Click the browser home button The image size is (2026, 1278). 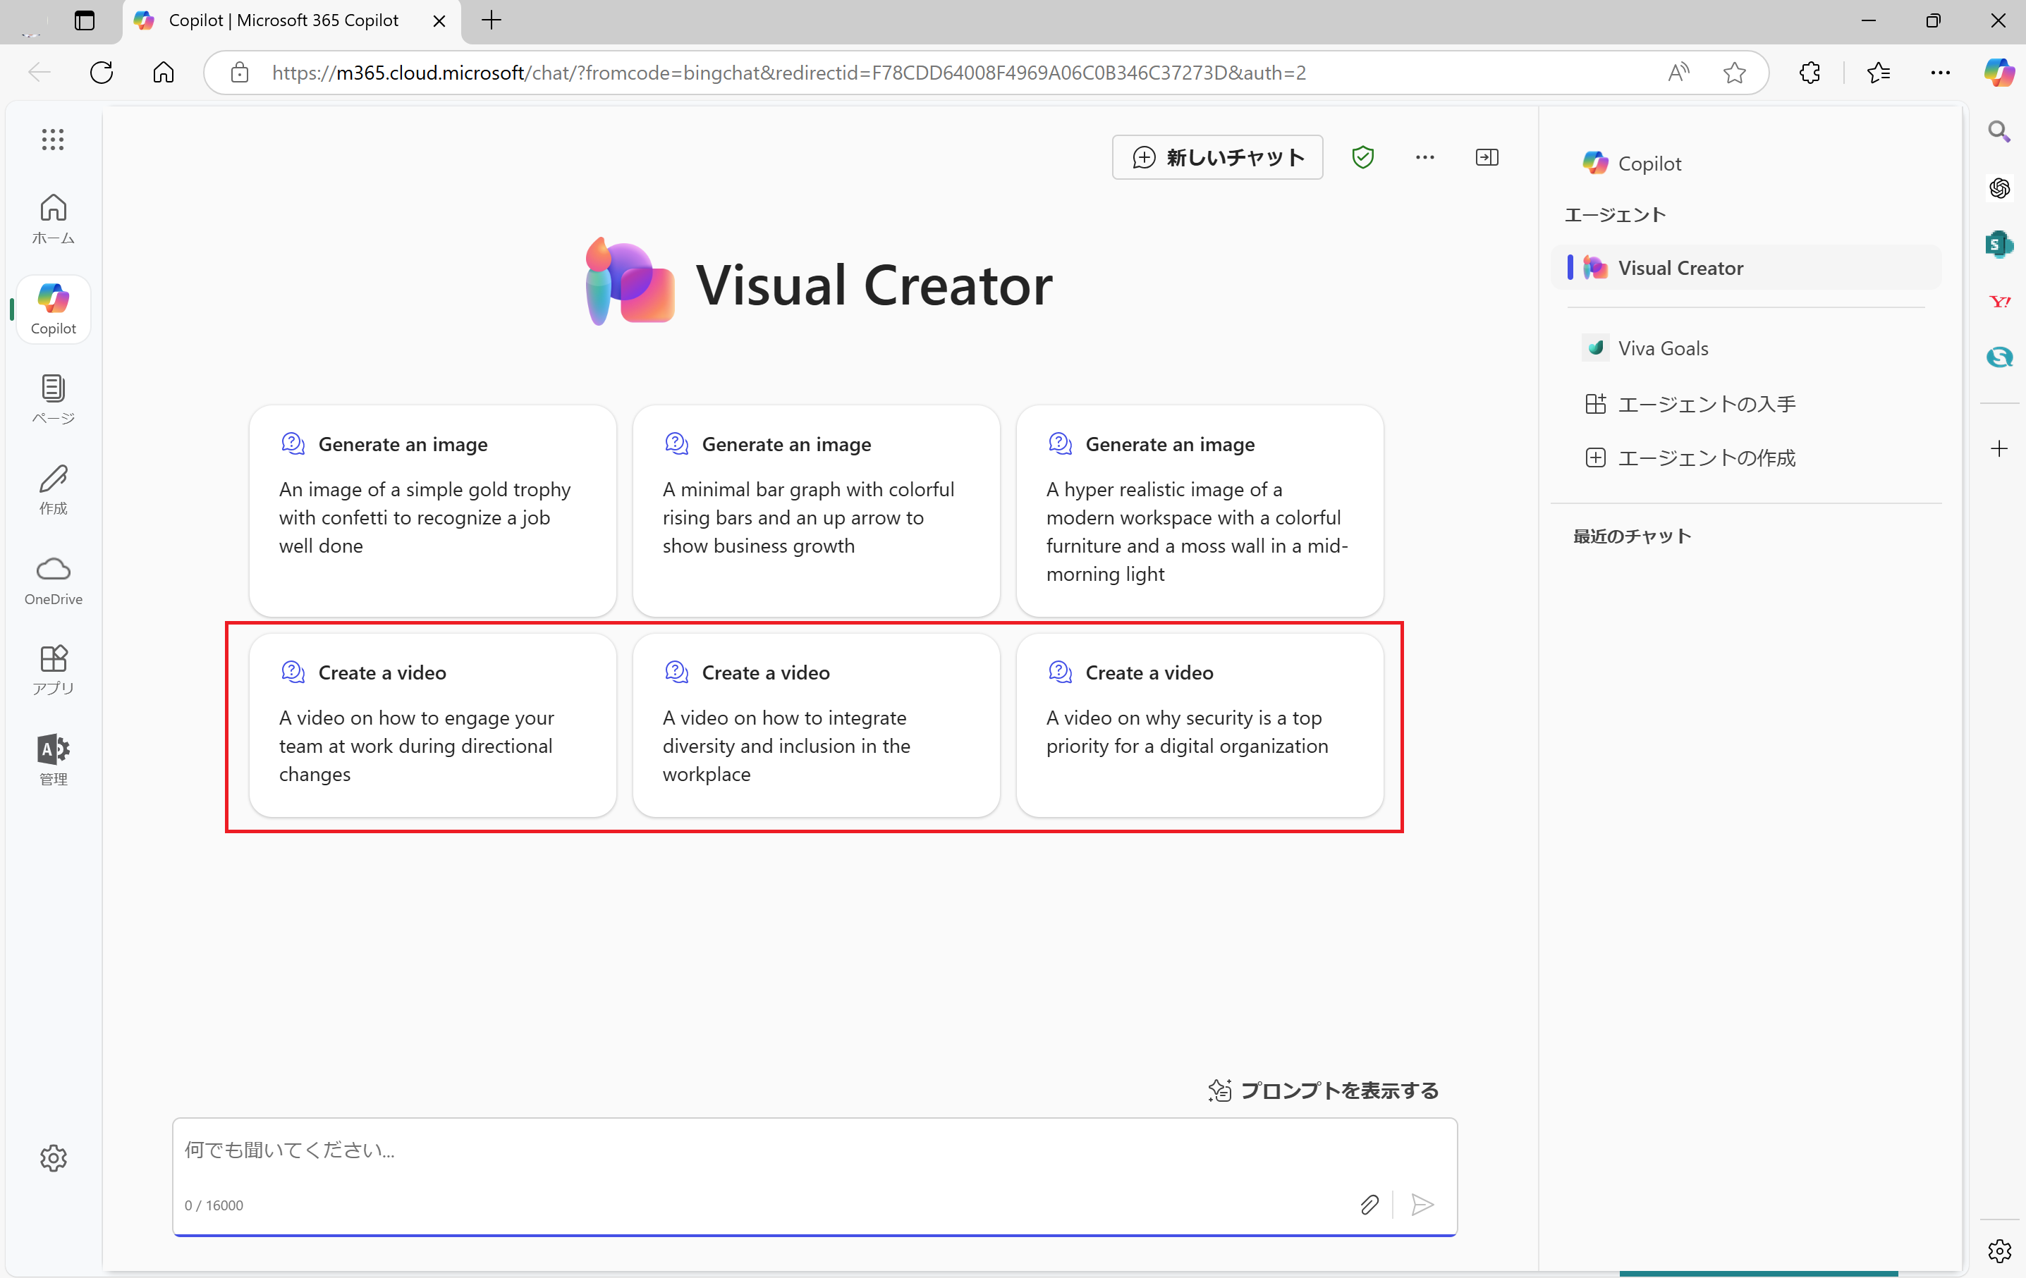click(163, 73)
